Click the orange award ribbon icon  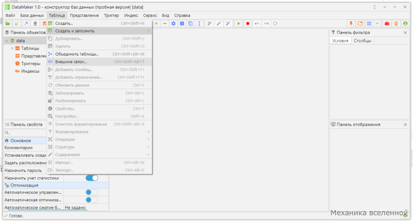396,24
